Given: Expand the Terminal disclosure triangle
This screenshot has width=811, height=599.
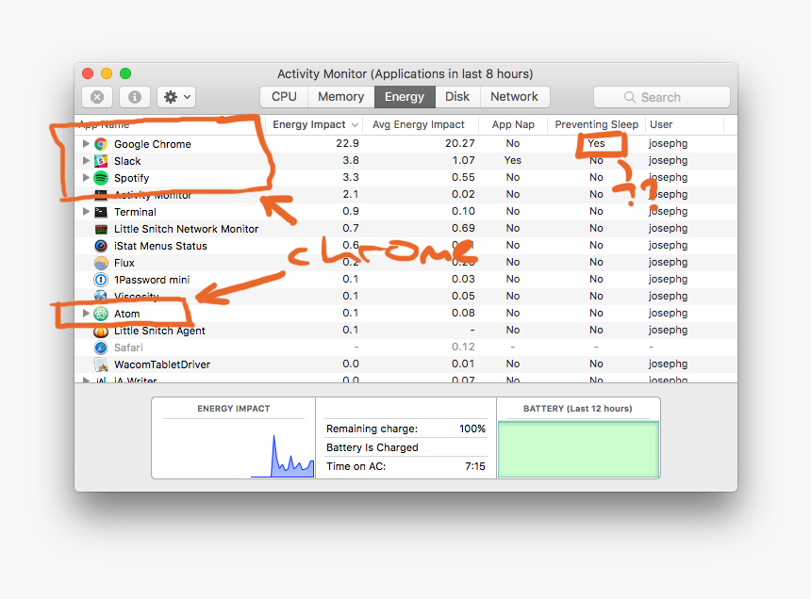Looking at the screenshot, I should [86, 211].
